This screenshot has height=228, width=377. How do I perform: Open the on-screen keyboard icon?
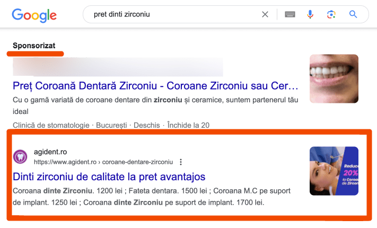coord(290,14)
